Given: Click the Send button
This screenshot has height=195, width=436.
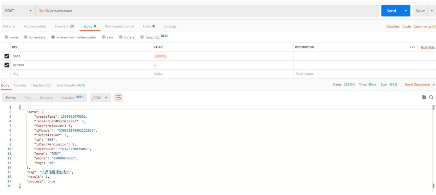Looking at the screenshot, I should point(391,11).
